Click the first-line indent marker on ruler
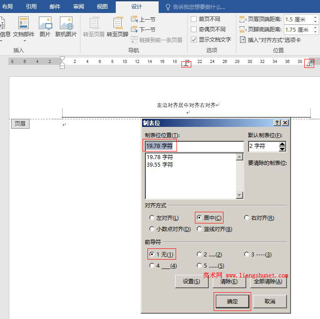 tap(62, 59)
